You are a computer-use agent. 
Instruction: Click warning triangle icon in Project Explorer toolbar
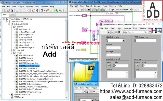click(51, 10)
